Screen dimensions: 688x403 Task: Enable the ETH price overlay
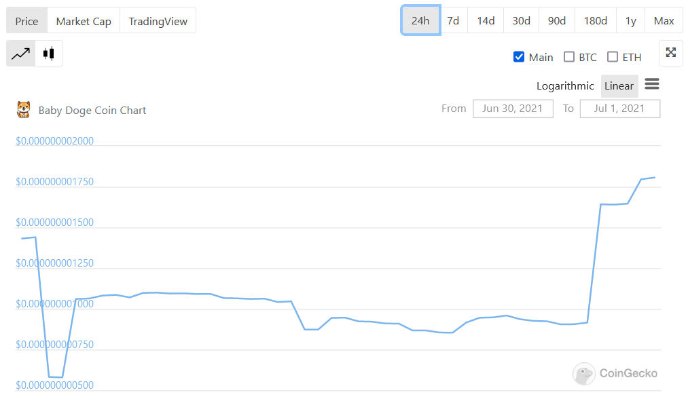[613, 57]
